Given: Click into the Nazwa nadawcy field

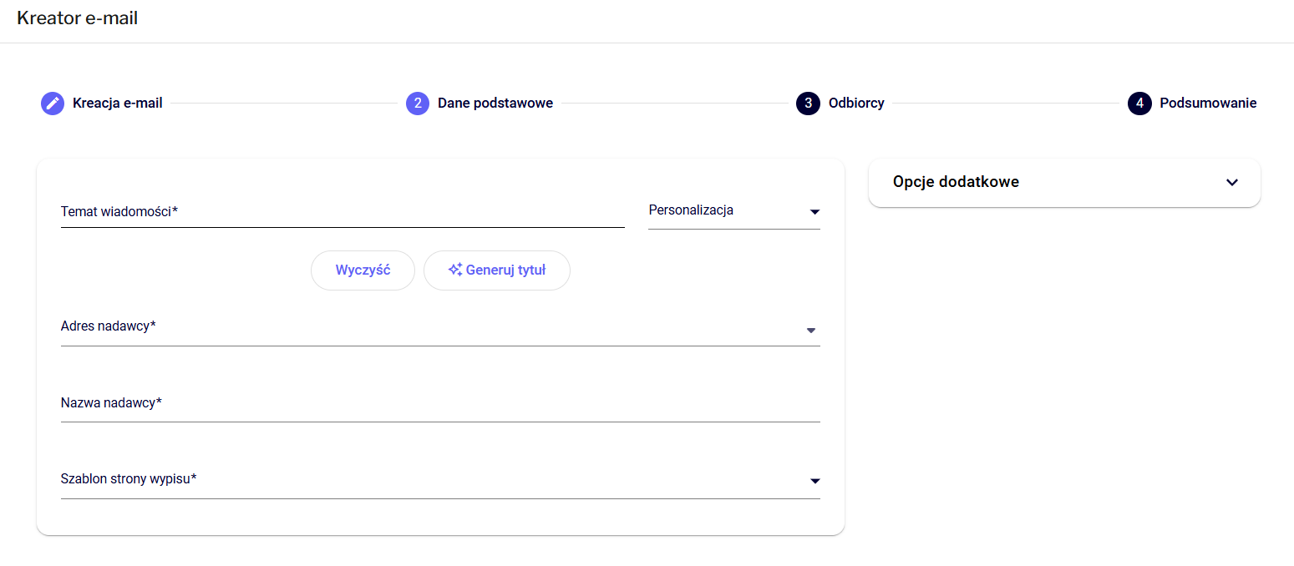Looking at the screenshot, I should 440,404.
